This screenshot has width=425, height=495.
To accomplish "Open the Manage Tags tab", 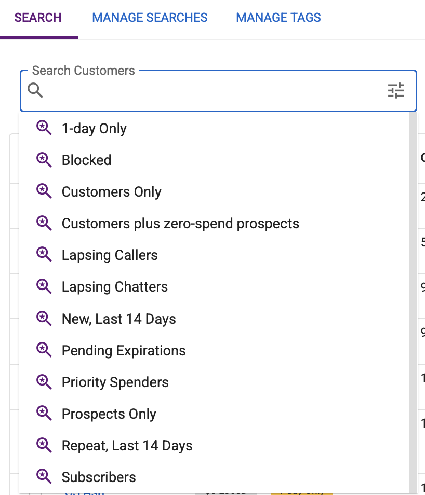I will [x=278, y=18].
